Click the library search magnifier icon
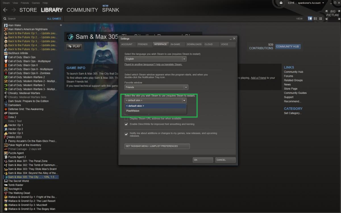Screen dimensions: 341x213 tap(5, 19)
